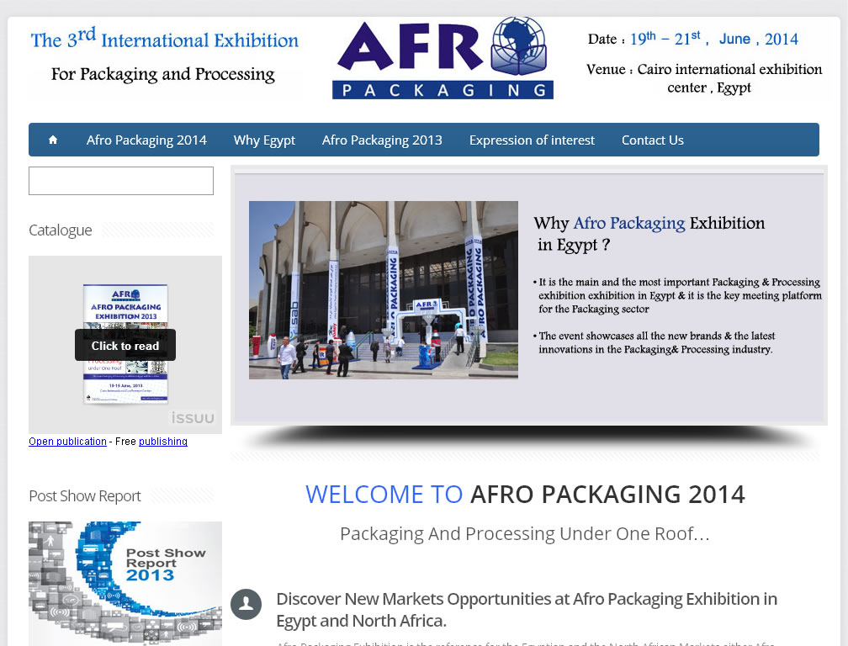The height and width of the screenshot is (646, 848).
Task: Open the Afro Packaging 2014 menu
Action: (146, 140)
